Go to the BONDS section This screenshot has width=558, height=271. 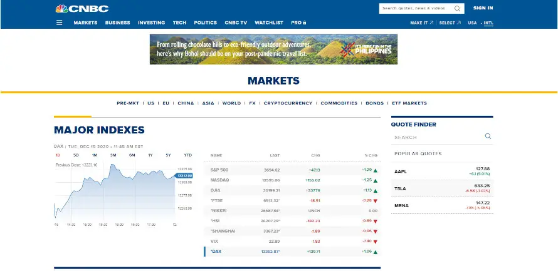click(x=375, y=103)
